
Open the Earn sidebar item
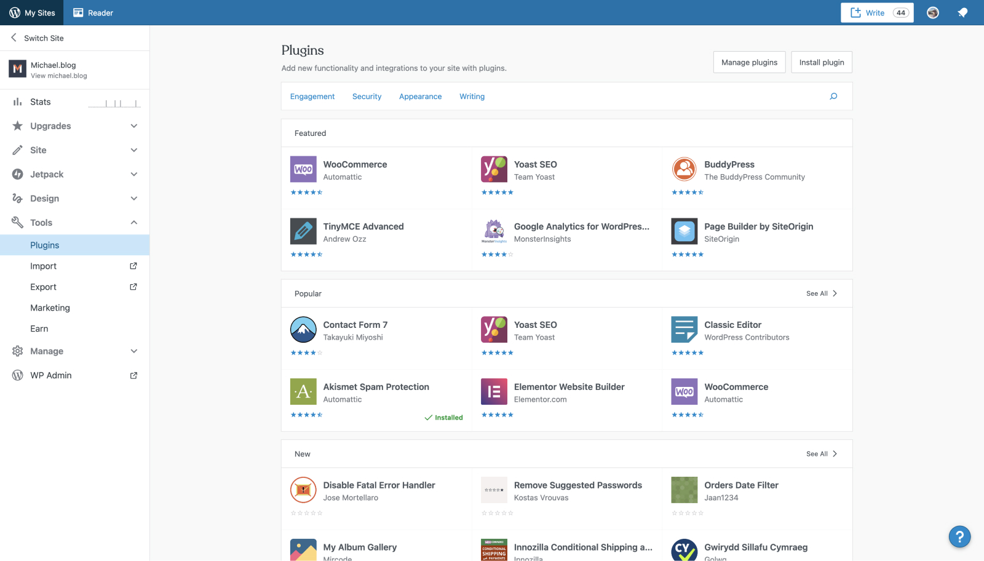[74, 328]
